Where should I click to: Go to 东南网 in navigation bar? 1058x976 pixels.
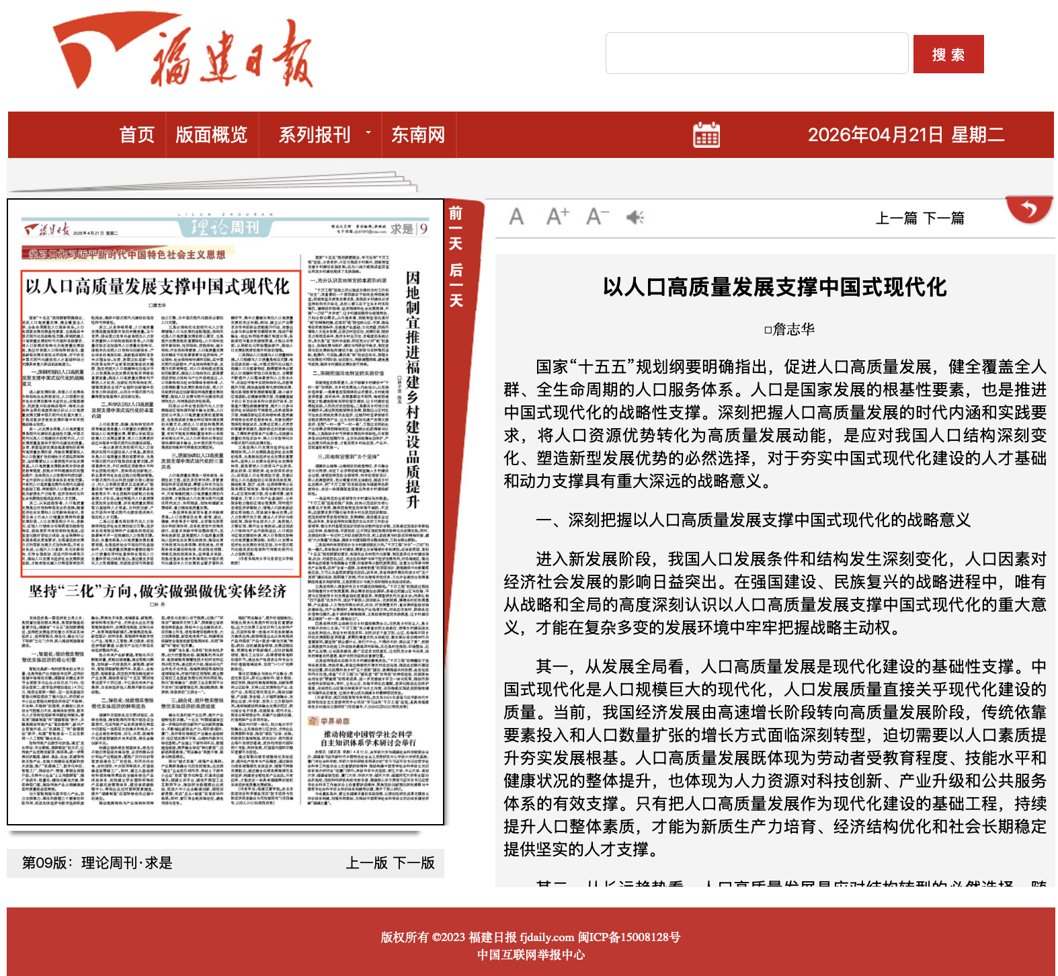(418, 135)
